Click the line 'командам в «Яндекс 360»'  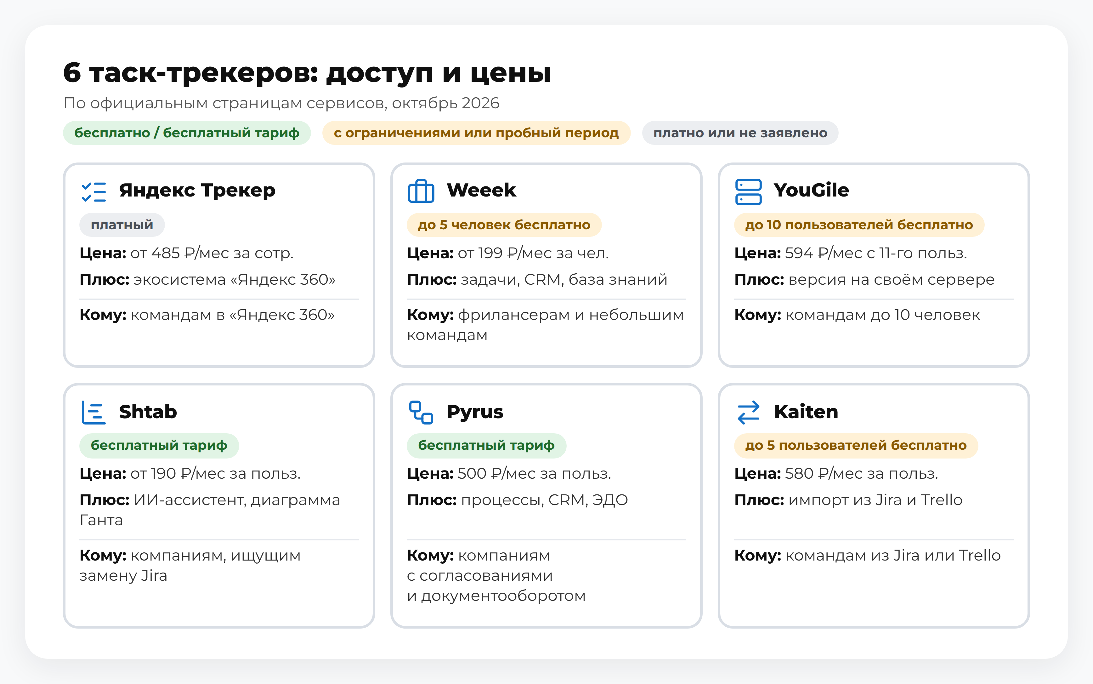click(233, 315)
